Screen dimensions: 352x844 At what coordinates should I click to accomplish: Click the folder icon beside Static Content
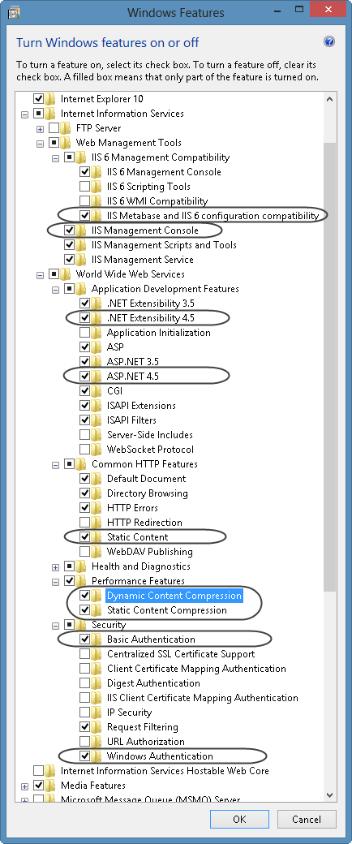(x=97, y=536)
